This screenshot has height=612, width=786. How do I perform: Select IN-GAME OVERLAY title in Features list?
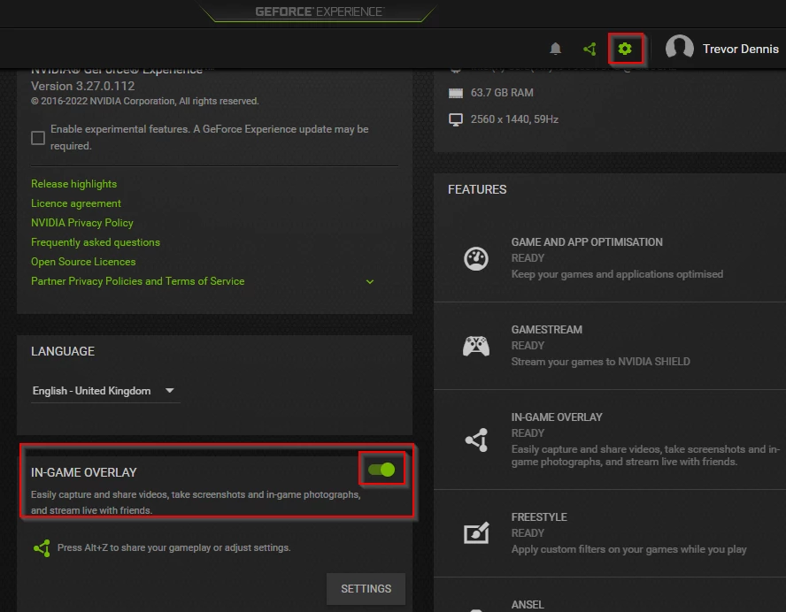557,417
